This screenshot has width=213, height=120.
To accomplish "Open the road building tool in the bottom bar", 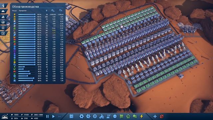I will tap(72, 116).
